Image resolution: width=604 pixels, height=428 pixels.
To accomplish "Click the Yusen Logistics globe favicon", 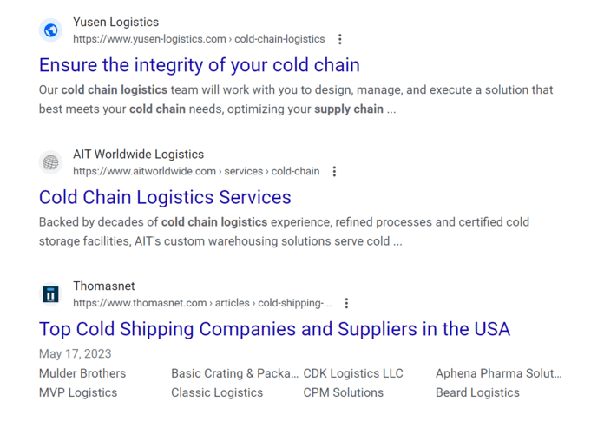I will (51, 30).
